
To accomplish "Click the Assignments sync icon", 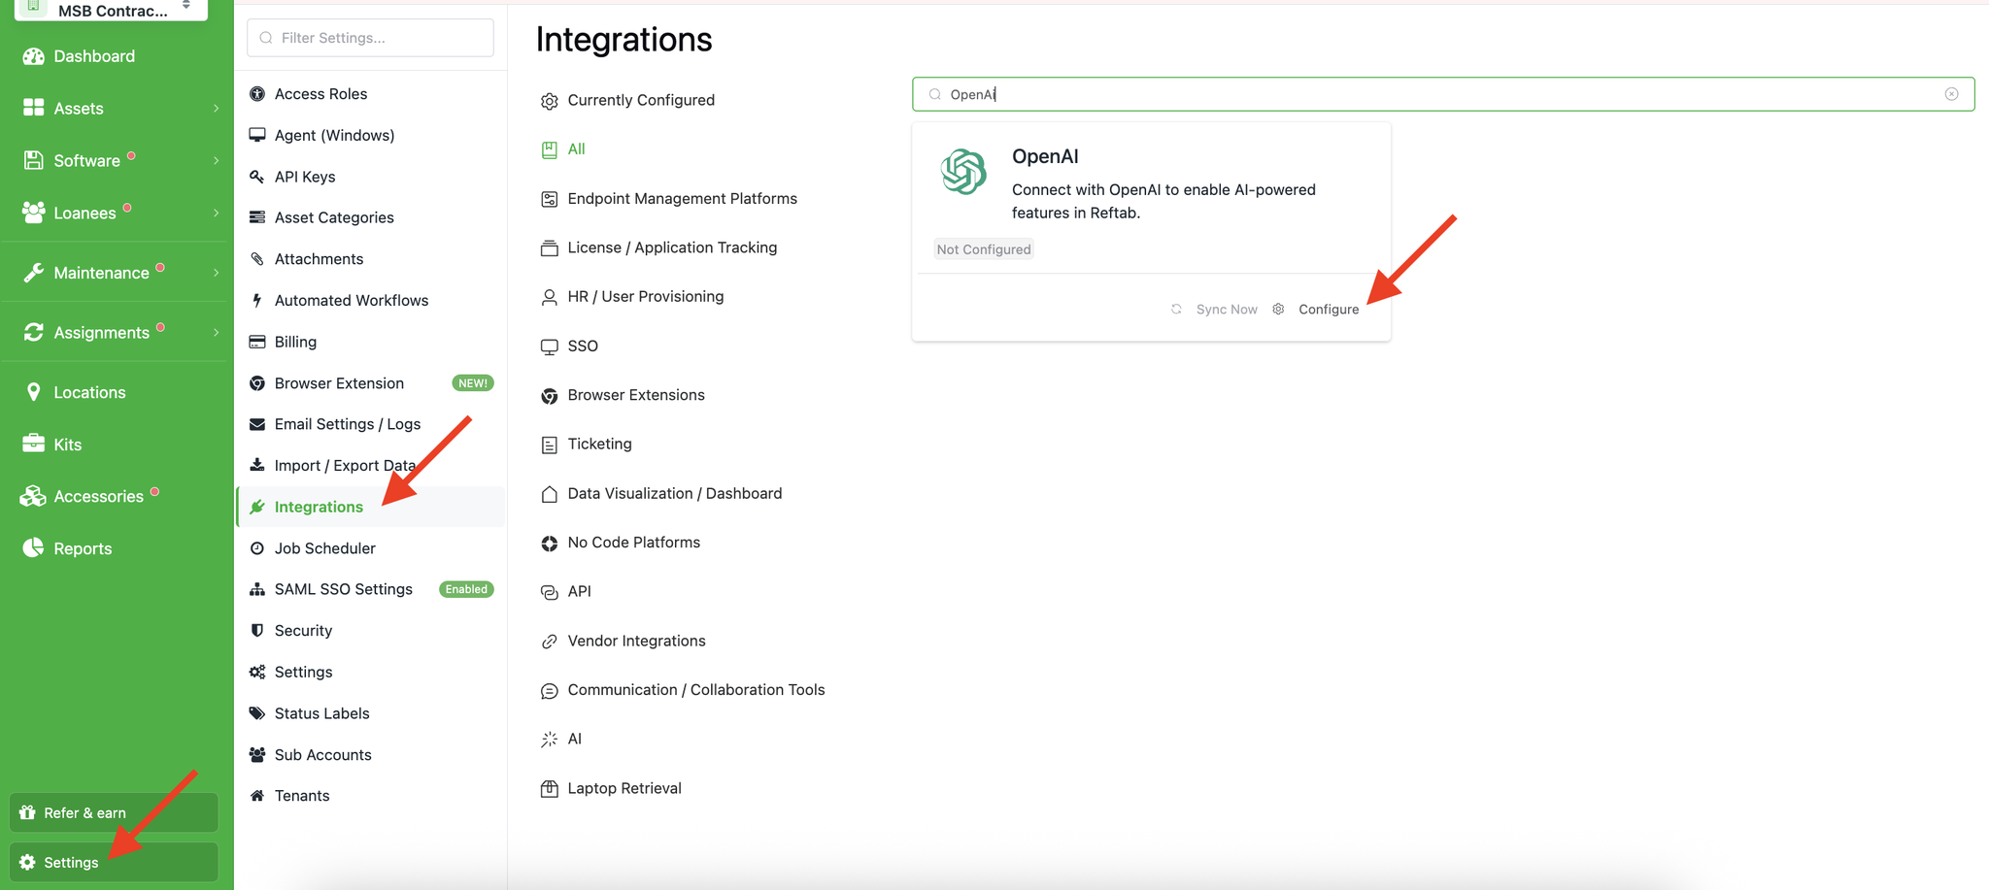I will 34,332.
